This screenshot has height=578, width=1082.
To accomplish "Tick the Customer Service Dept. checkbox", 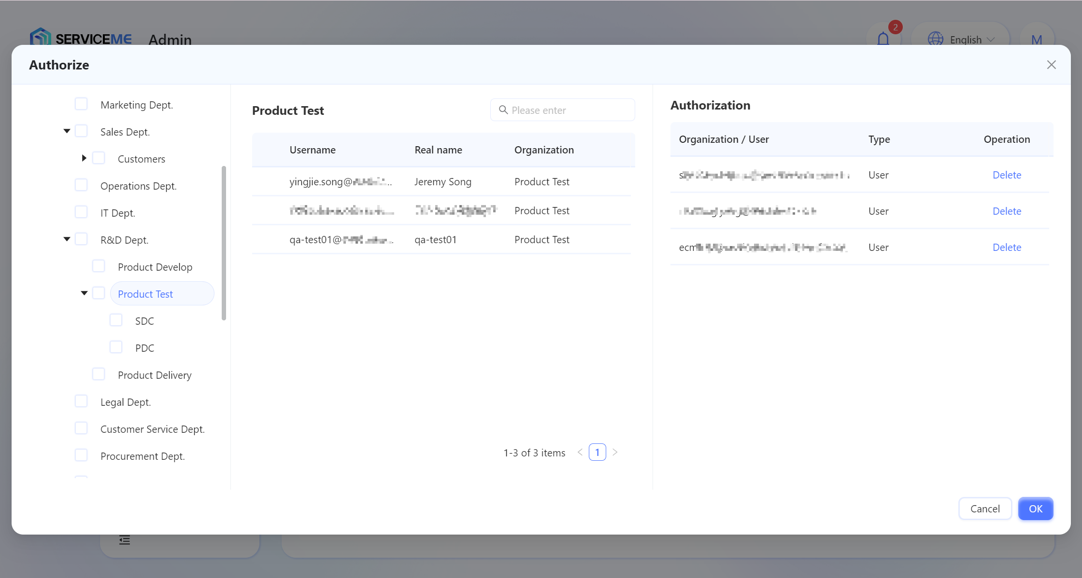I will coord(81,428).
